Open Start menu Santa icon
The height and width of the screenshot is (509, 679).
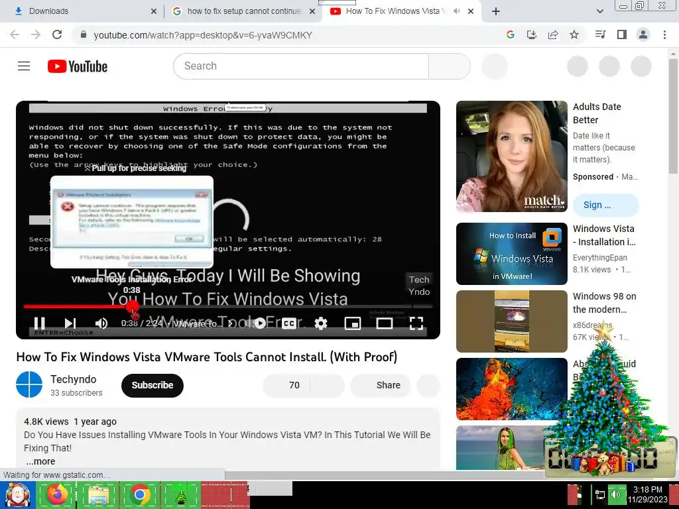[17, 494]
